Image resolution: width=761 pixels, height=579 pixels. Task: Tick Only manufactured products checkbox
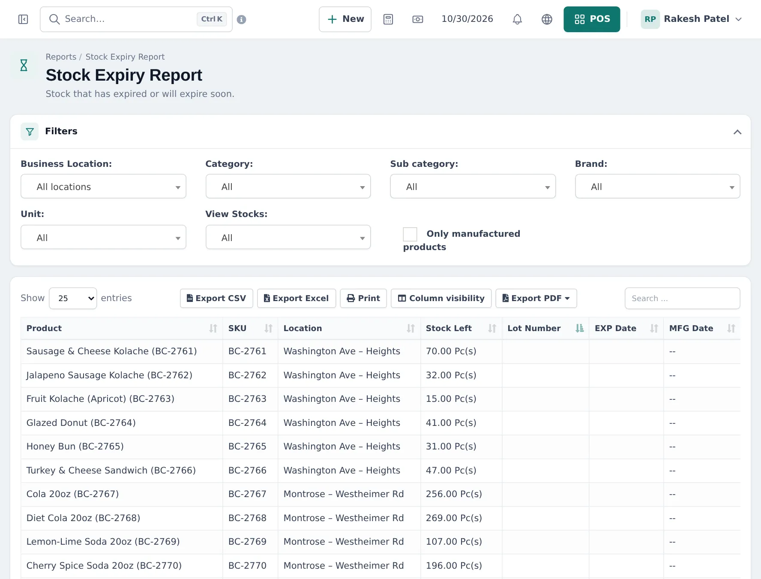[410, 235]
